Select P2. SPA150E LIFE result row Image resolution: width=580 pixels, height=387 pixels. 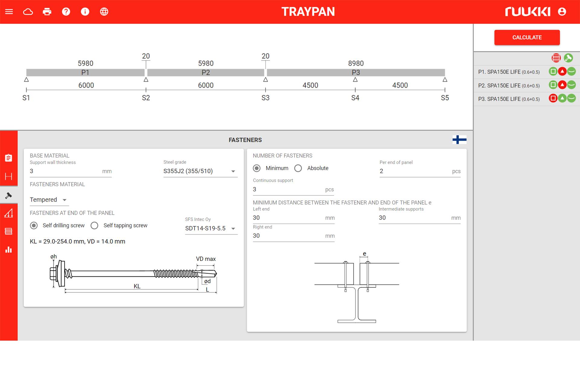(527, 86)
